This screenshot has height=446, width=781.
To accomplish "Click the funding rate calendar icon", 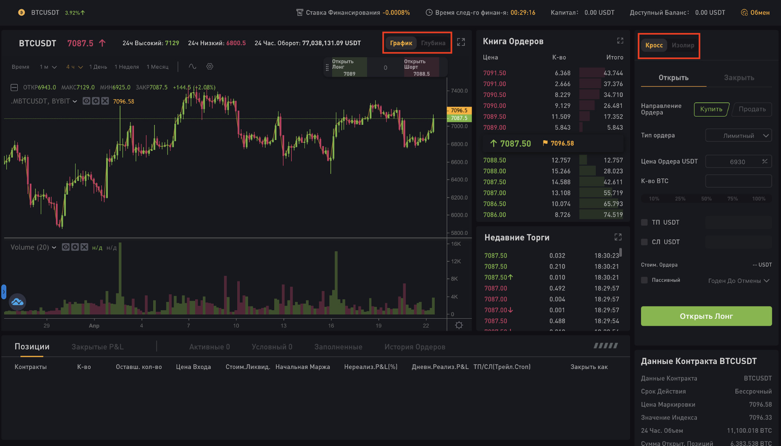I will click(300, 12).
